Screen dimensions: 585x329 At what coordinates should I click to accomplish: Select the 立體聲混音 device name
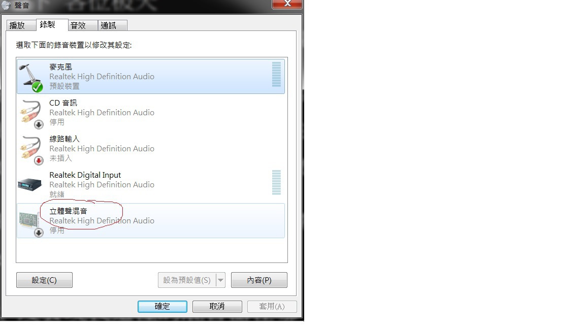[x=68, y=211]
